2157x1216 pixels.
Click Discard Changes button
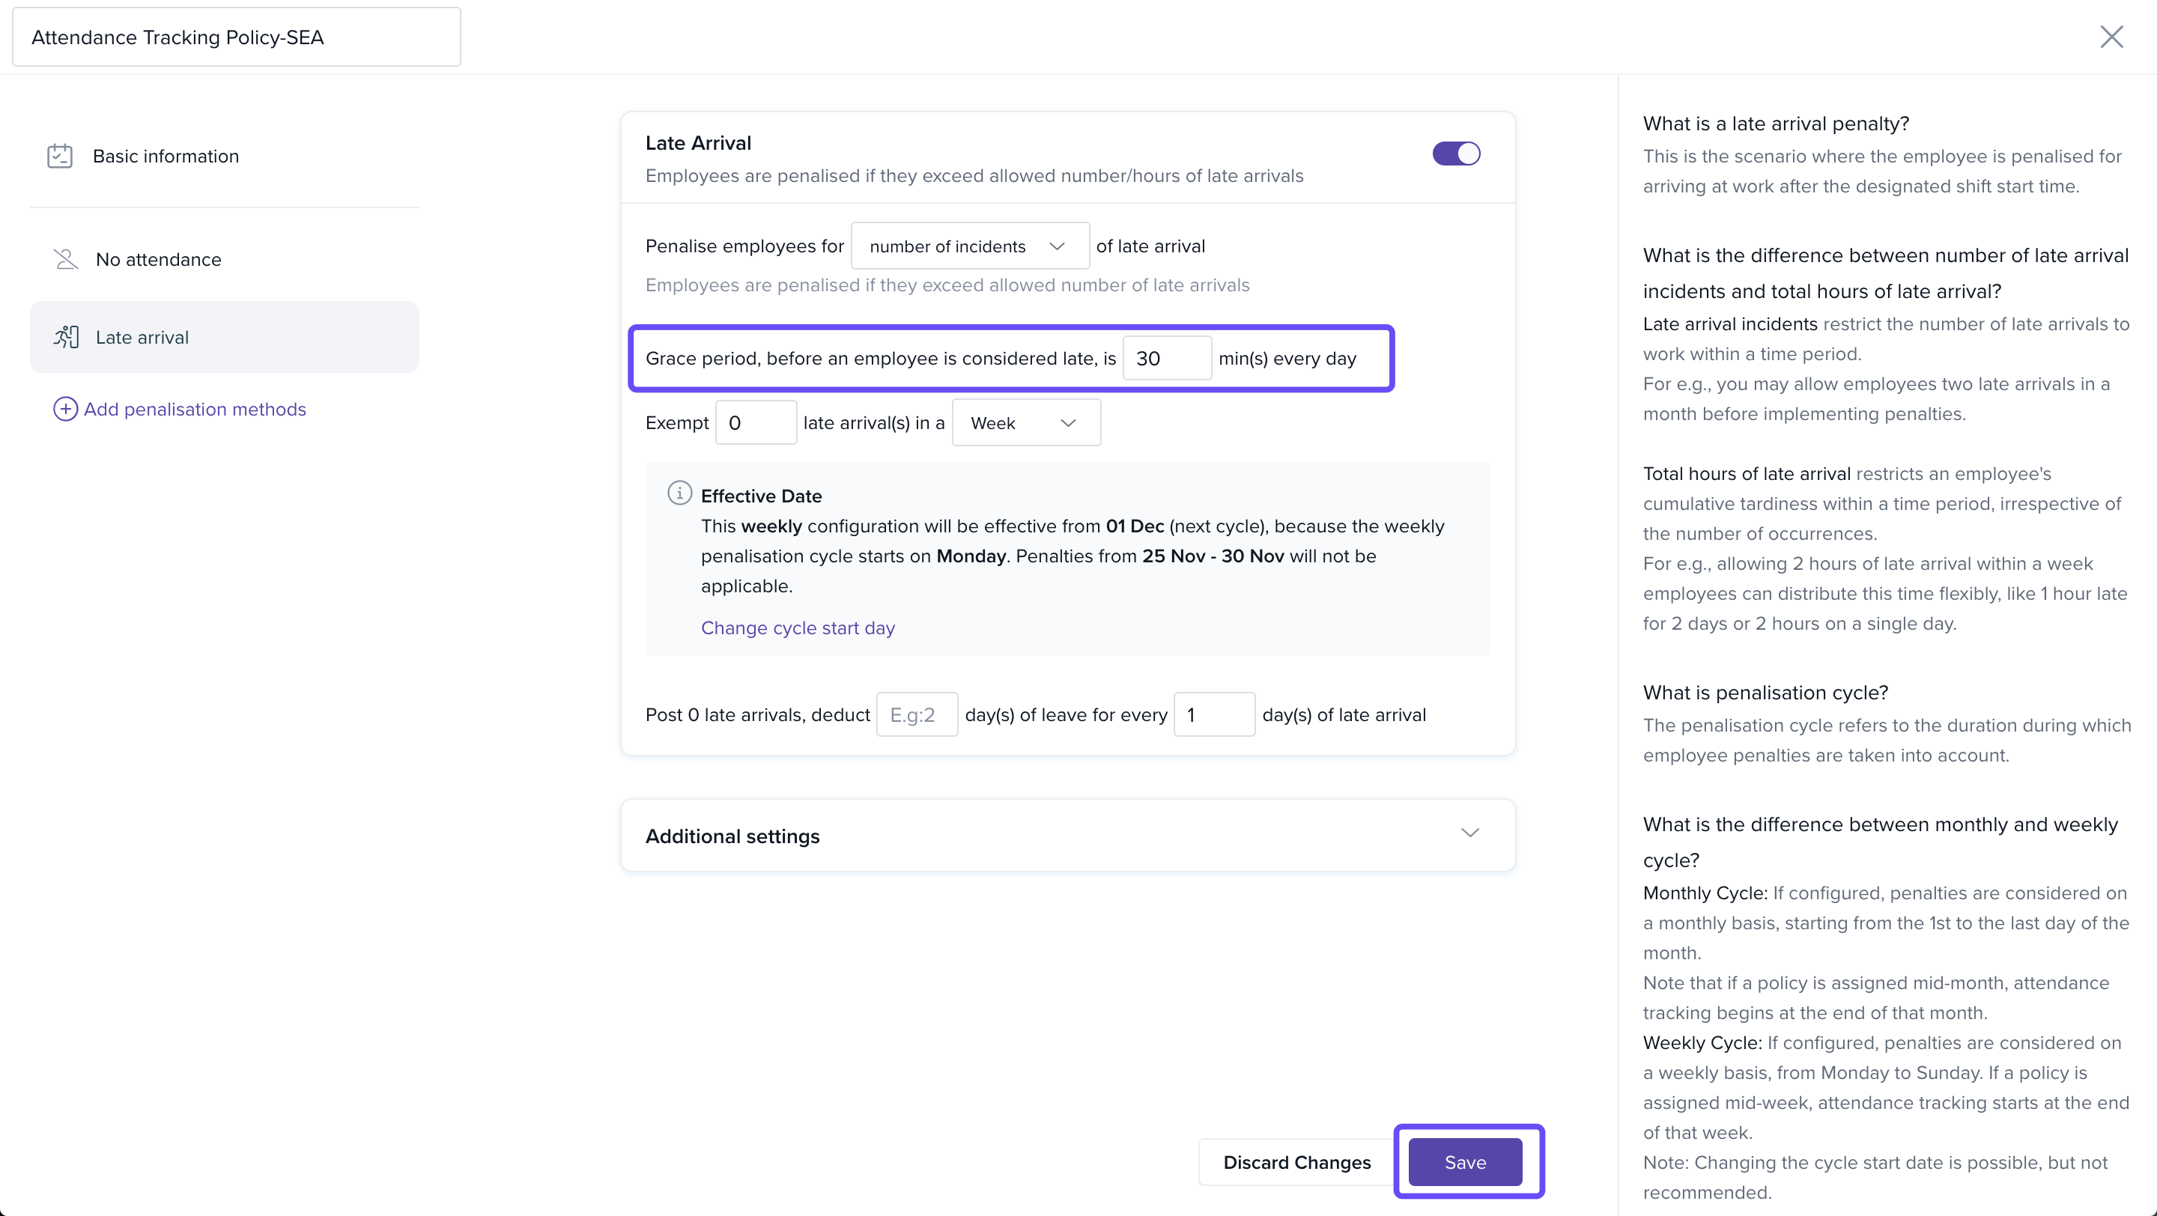point(1296,1162)
